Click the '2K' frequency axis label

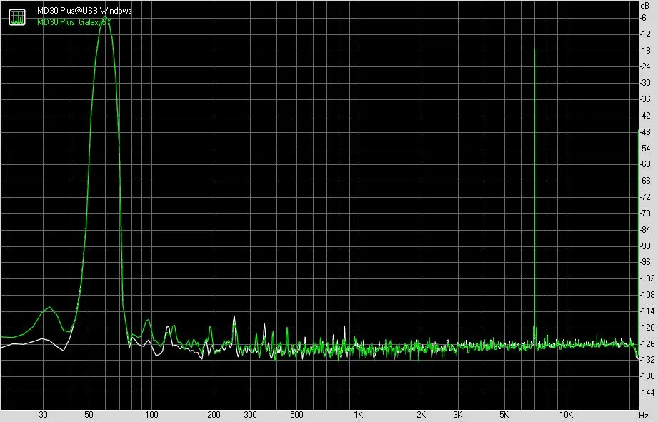pos(421,415)
